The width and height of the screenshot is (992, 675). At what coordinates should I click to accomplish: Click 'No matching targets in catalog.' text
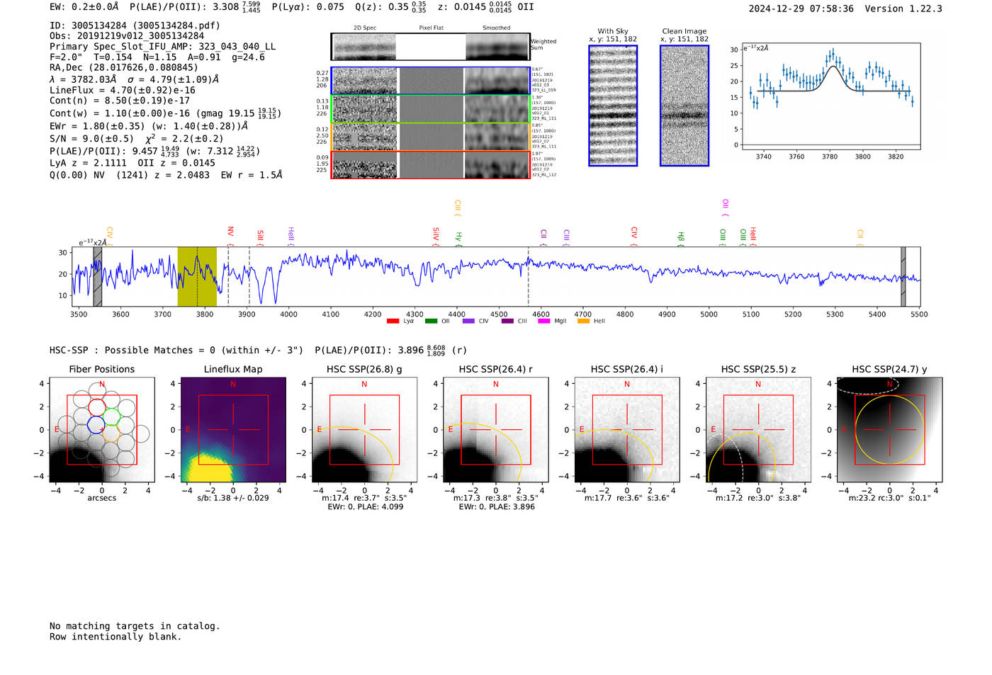click(x=135, y=626)
